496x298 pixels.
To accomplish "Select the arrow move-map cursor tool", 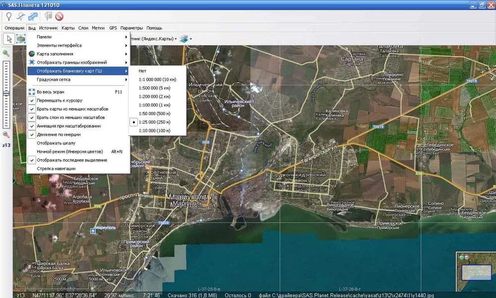I will coord(9,39).
